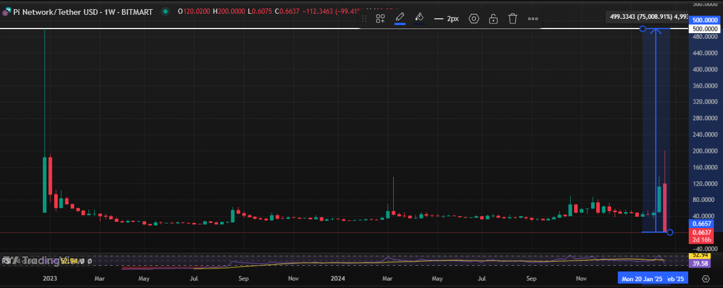Image resolution: width=723 pixels, height=288 pixels.
Task: Click the Pi Network/Tether USD symbol title
Action: pos(82,11)
